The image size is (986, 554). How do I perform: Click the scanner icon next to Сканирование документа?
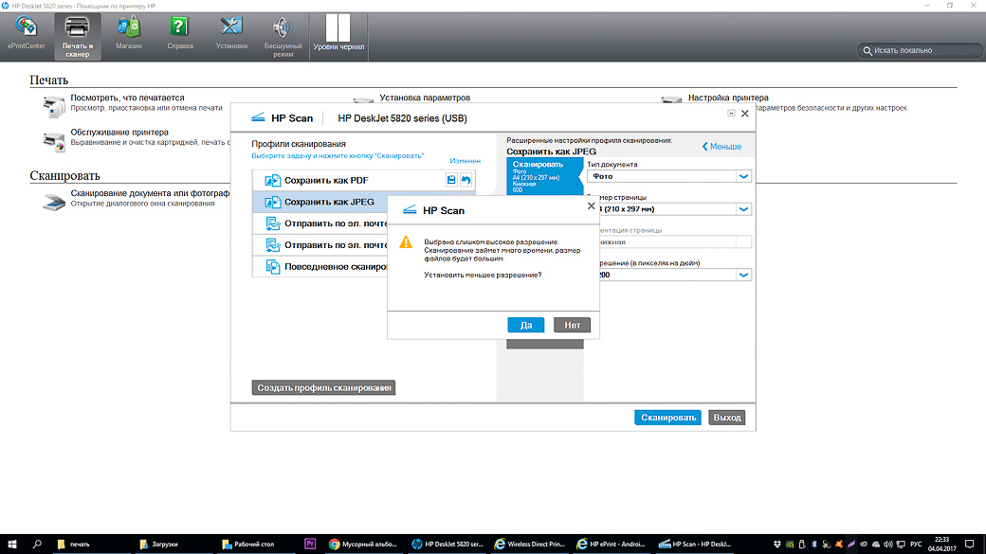click(53, 202)
